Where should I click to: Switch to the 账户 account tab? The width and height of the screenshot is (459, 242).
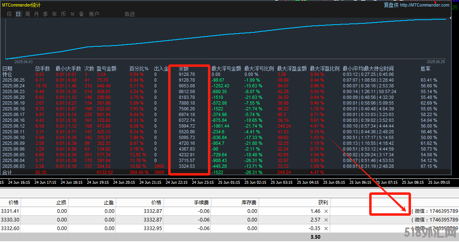pos(94,14)
